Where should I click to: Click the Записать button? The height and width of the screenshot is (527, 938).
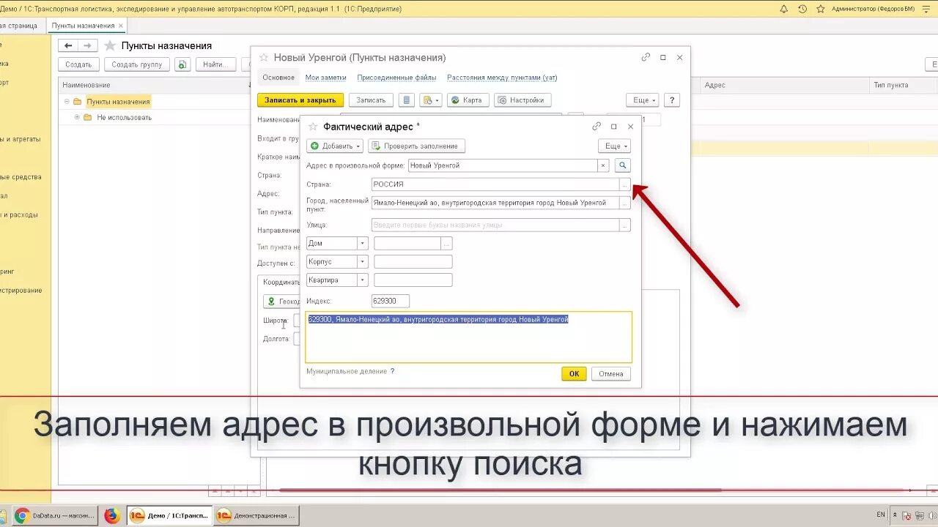pos(371,100)
